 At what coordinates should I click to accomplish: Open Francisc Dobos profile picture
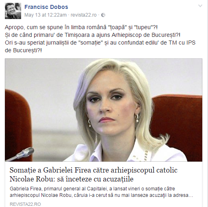pos(13,11)
